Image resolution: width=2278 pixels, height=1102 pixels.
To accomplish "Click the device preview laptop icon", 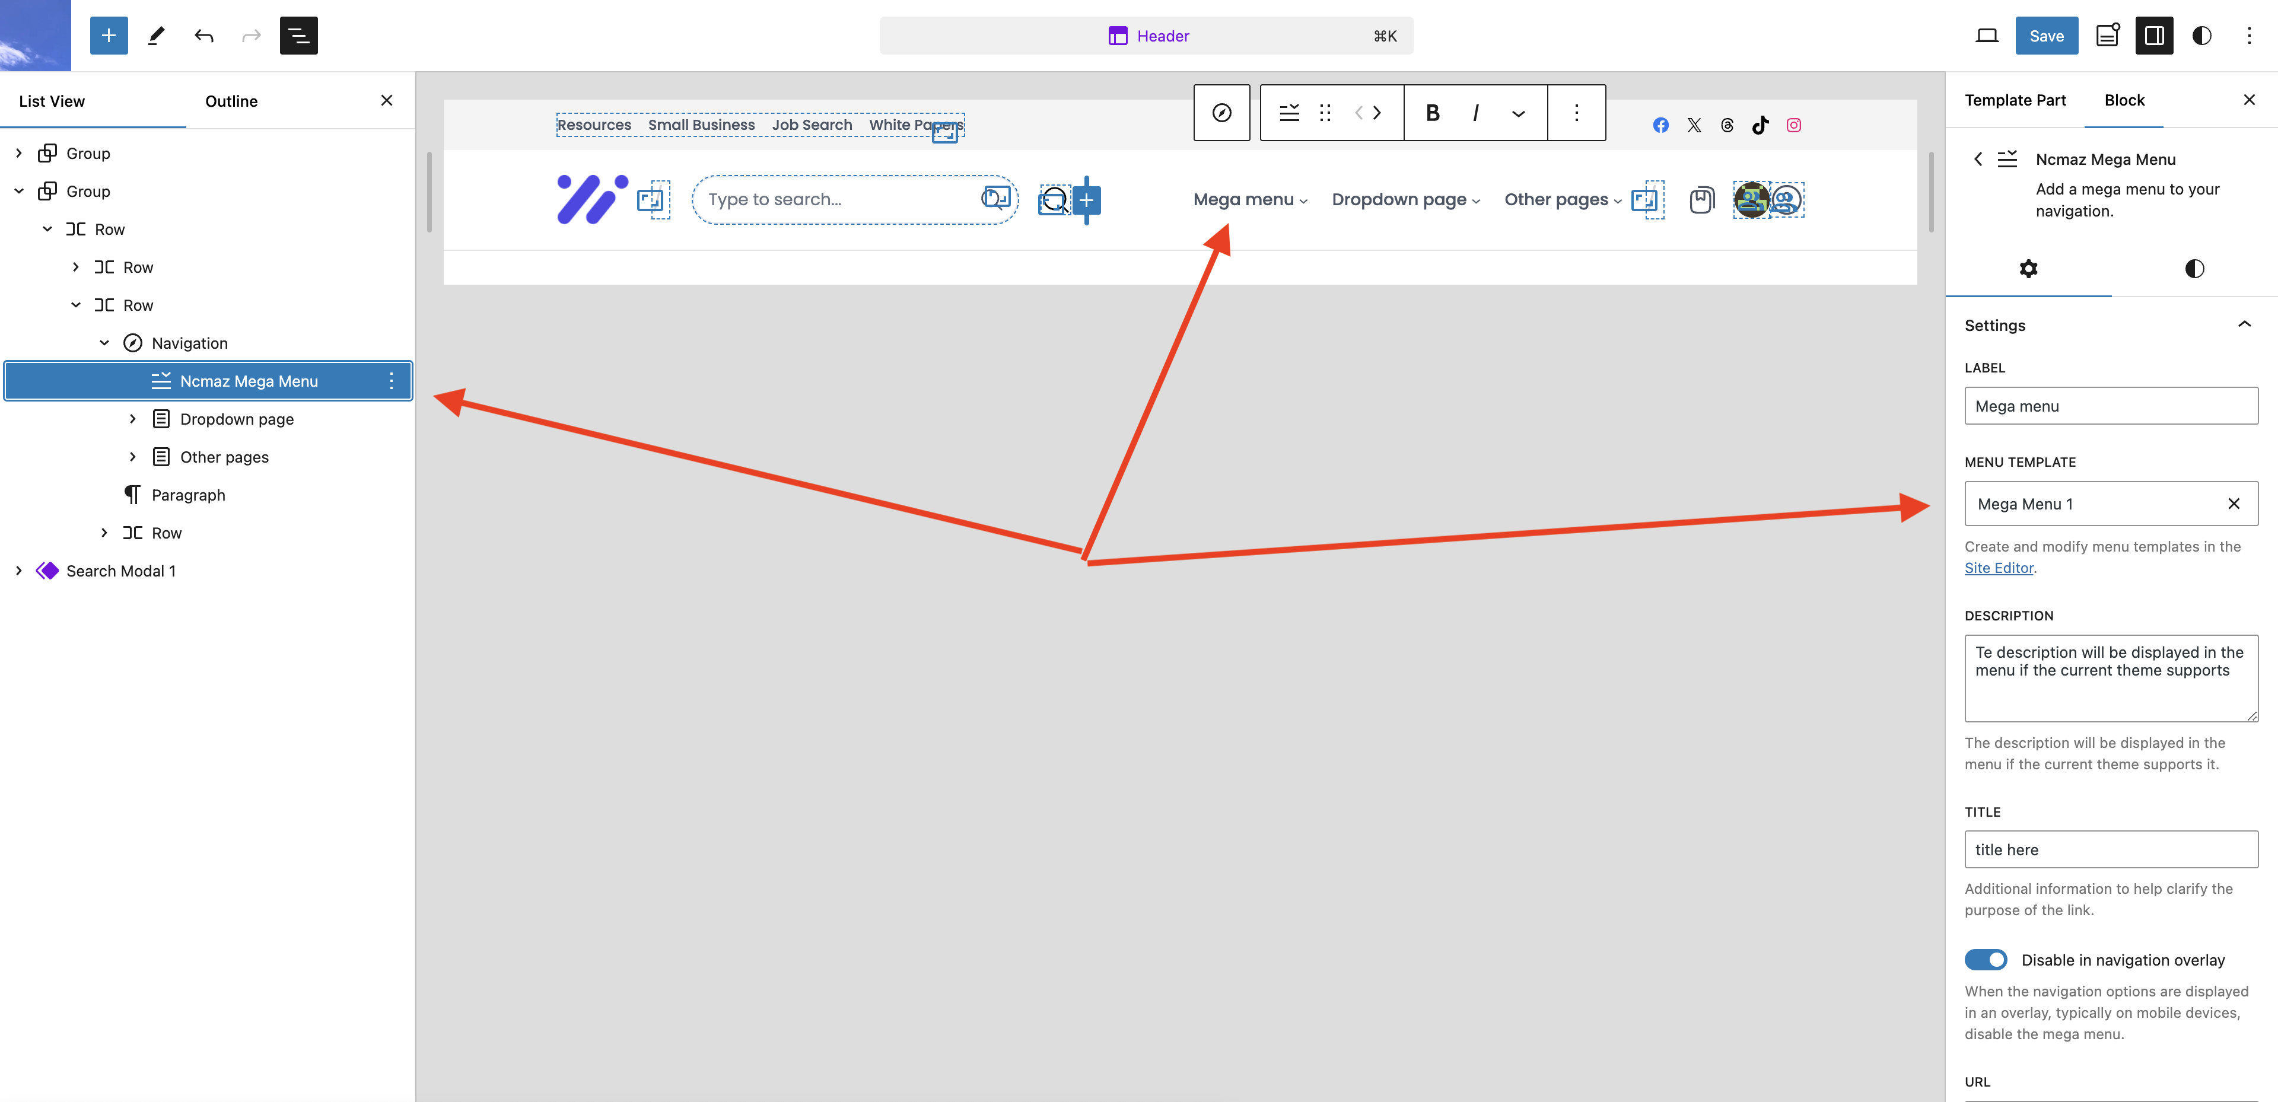I will pos(1986,36).
